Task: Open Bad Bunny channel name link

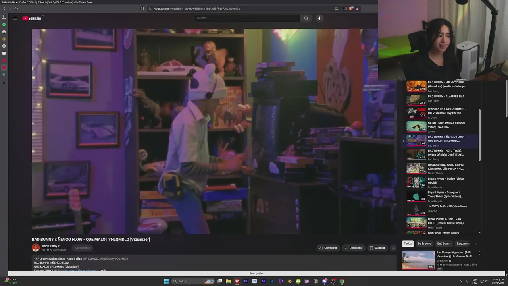Action: [50, 246]
